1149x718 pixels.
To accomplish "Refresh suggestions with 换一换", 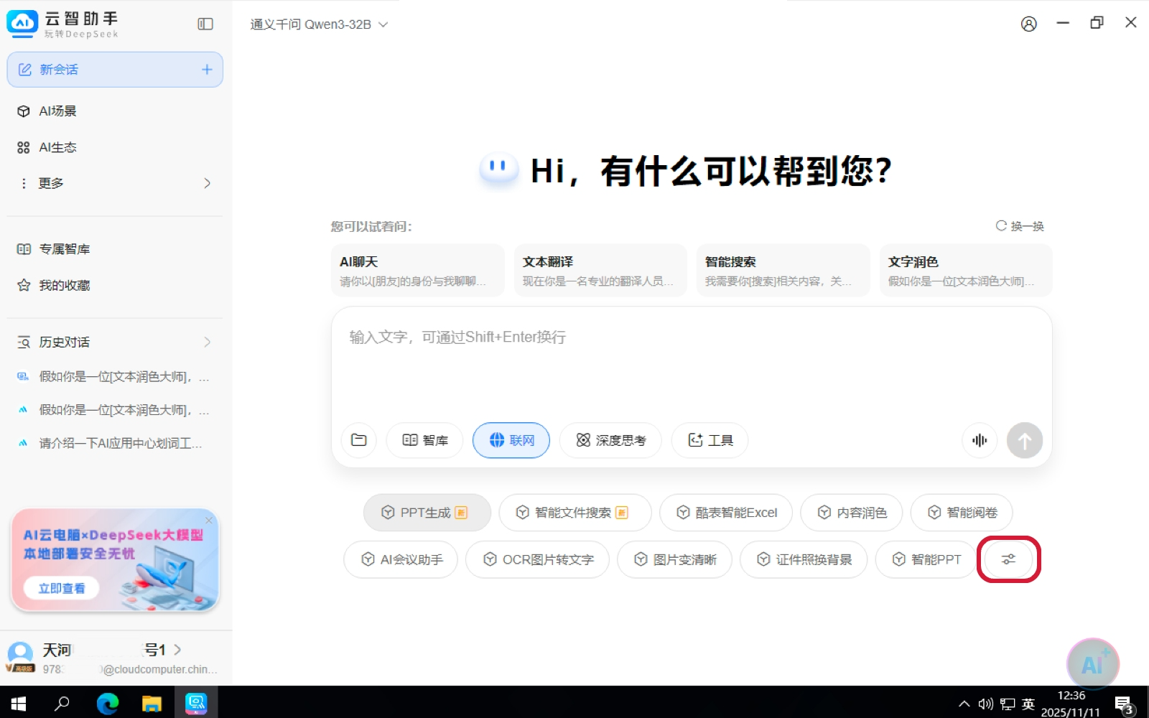I will [x=1020, y=226].
